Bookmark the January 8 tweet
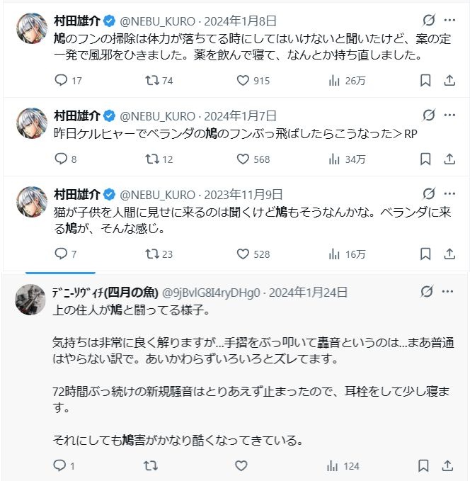Screen dimensions: 470x481 pos(425,80)
